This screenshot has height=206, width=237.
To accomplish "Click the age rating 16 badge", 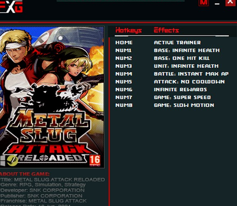I will [x=95, y=160].
